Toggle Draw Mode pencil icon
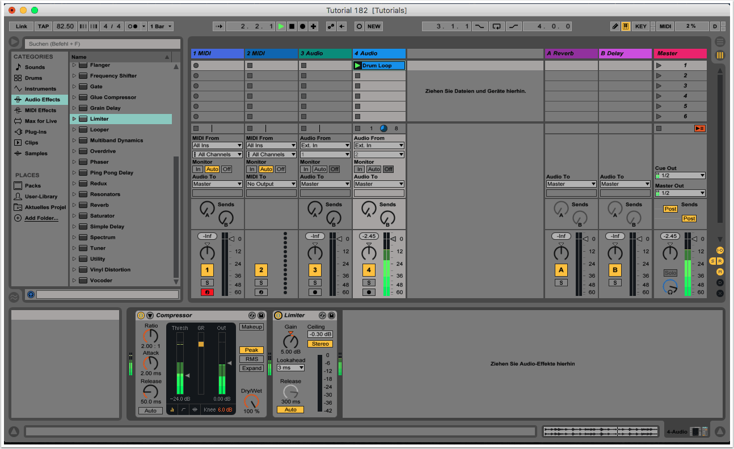 615,26
